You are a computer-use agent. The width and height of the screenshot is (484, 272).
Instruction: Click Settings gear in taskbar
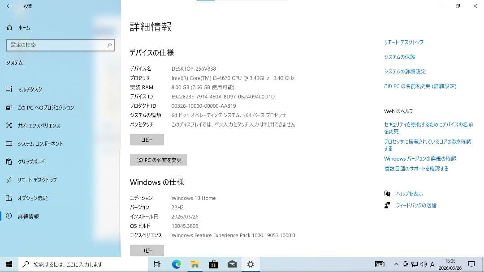point(251,264)
